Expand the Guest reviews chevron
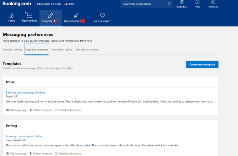Screen dimensions: 238x156 [x=111, y=21]
